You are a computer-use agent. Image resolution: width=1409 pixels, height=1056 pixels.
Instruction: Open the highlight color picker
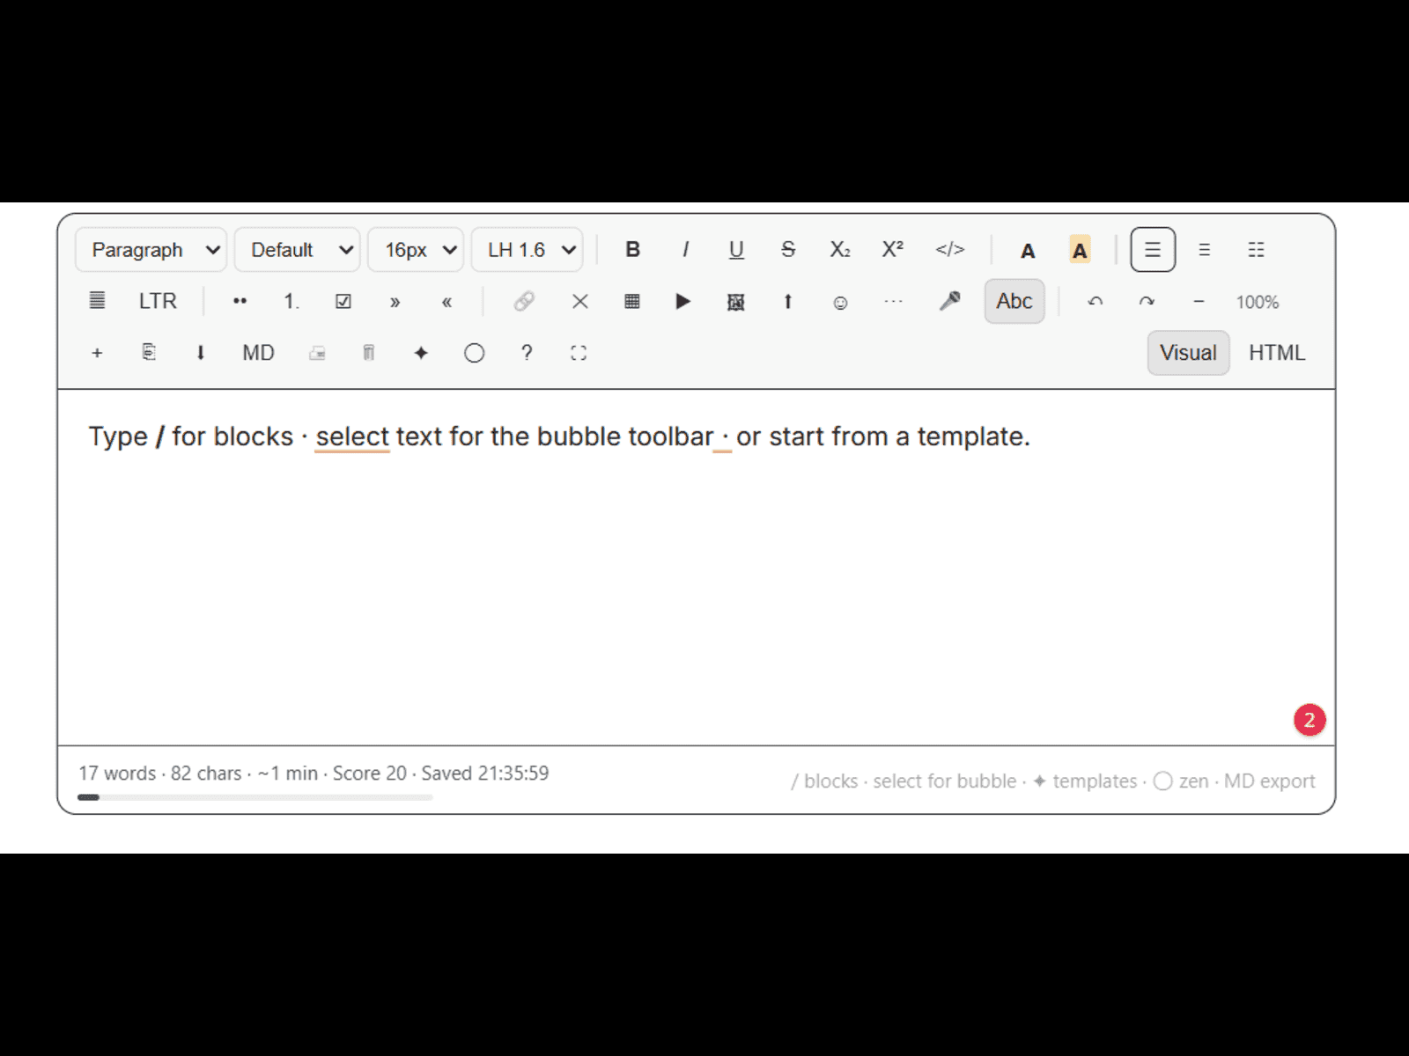click(1080, 250)
